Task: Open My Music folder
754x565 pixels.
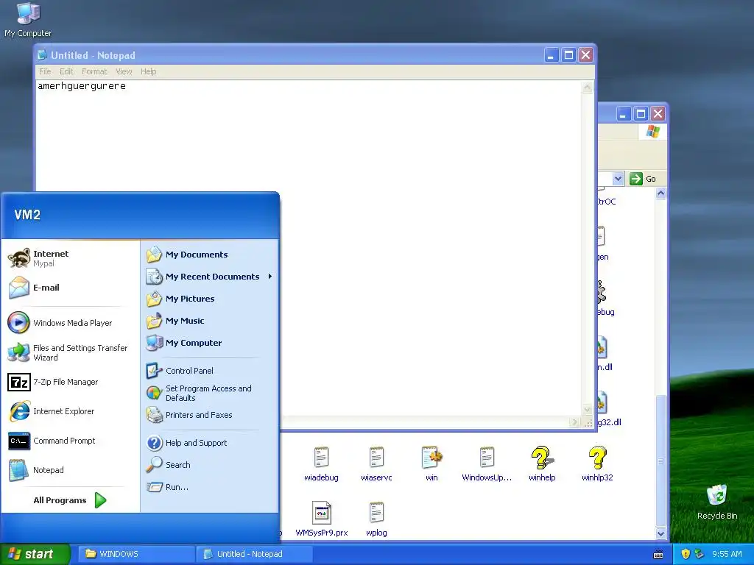Action: (x=209, y=321)
